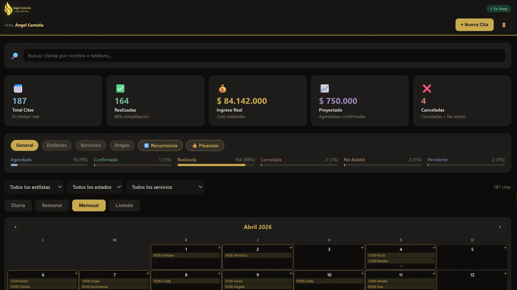Image resolution: width=517 pixels, height=290 pixels.
Task: Expand Todos los servicios dropdown
Action: [x=165, y=187]
